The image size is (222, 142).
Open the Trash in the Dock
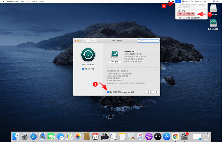(x=206, y=136)
